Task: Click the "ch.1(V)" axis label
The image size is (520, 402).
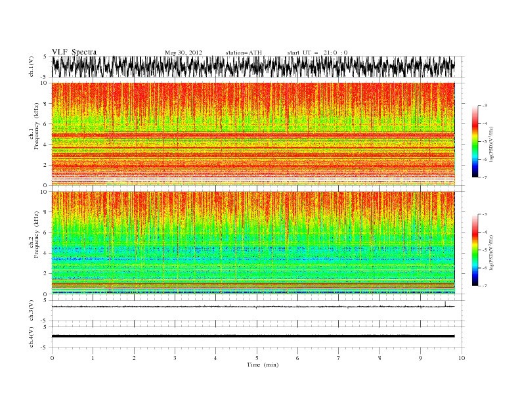Action: (31, 66)
